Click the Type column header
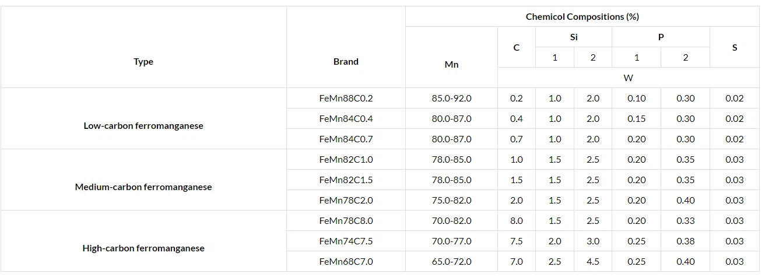The height and width of the screenshot is (277, 765). (x=143, y=62)
